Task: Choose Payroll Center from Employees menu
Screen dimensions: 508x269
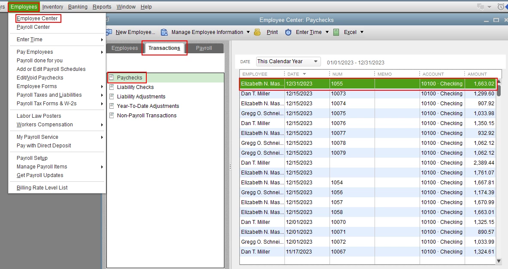Action: [33, 27]
